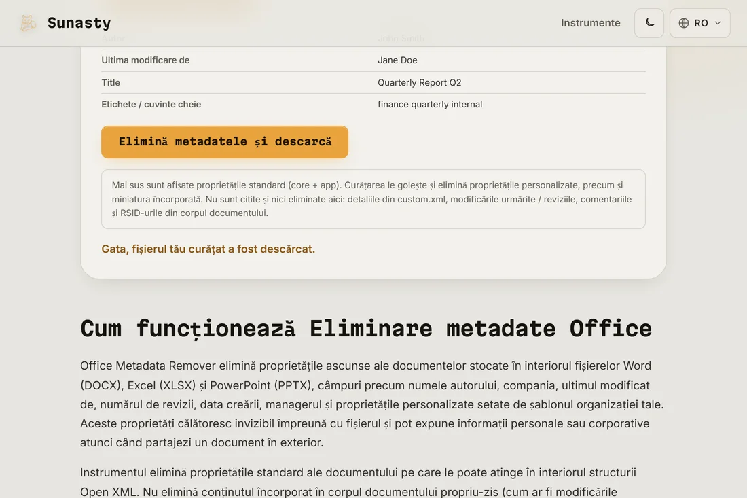Click the paragraph starting 'Instrumentul elimină proprietățile standard'
Viewport: 747px width, 498px height.
359,482
